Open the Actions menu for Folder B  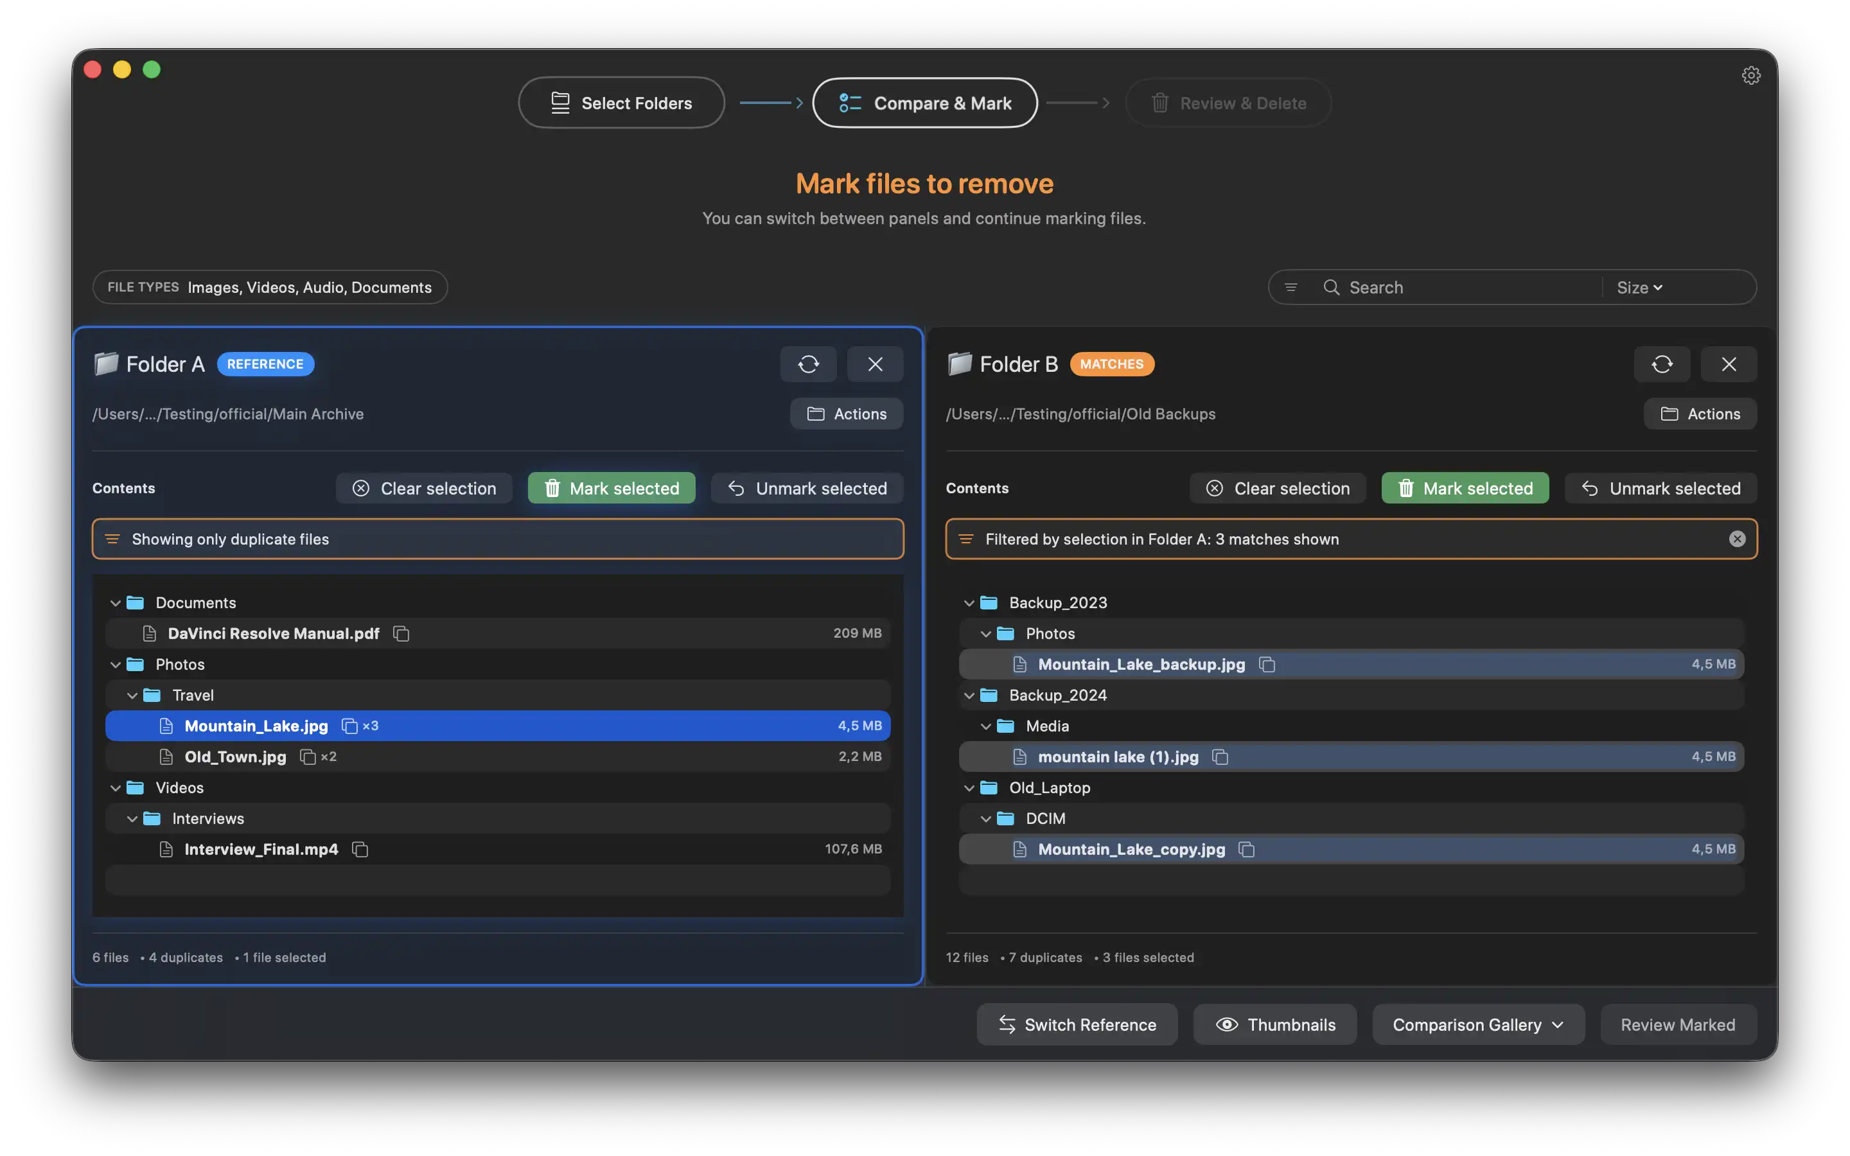coord(1700,414)
